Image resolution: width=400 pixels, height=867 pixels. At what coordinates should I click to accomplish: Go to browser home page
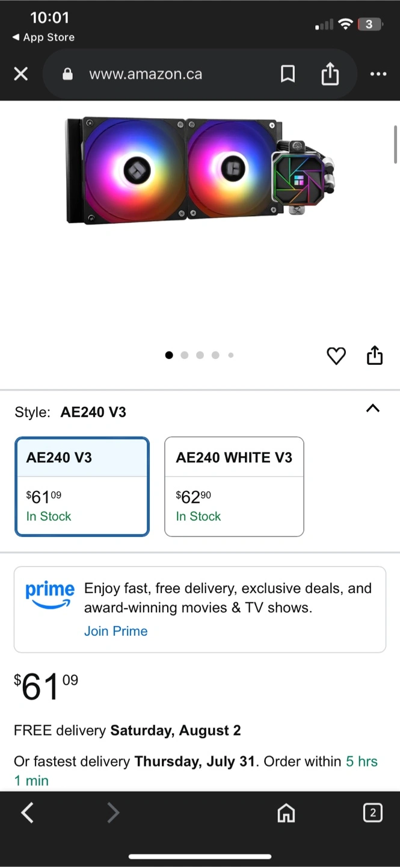click(286, 813)
